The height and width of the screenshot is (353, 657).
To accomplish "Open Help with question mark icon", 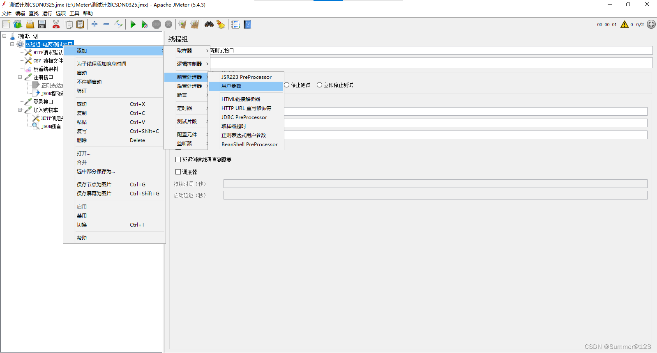I will pos(247,25).
